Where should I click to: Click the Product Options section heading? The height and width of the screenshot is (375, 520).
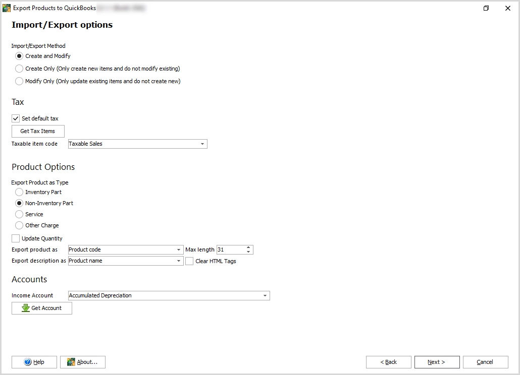(x=43, y=167)
